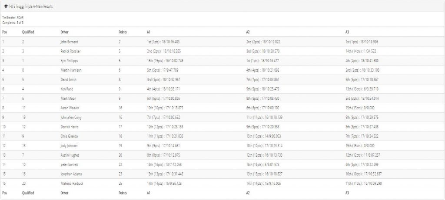
Task: Click Ken Rand's A1 result cell
Action: [x=163, y=89]
